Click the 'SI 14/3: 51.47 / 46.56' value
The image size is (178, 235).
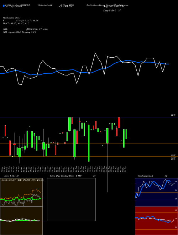click(27, 21)
